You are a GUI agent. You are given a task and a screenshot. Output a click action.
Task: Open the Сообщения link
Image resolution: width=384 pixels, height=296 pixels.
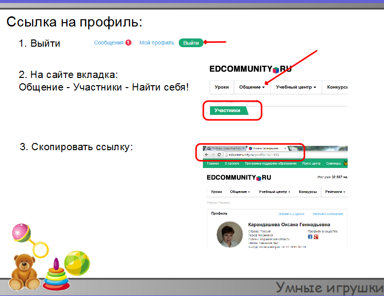(x=109, y=43)
